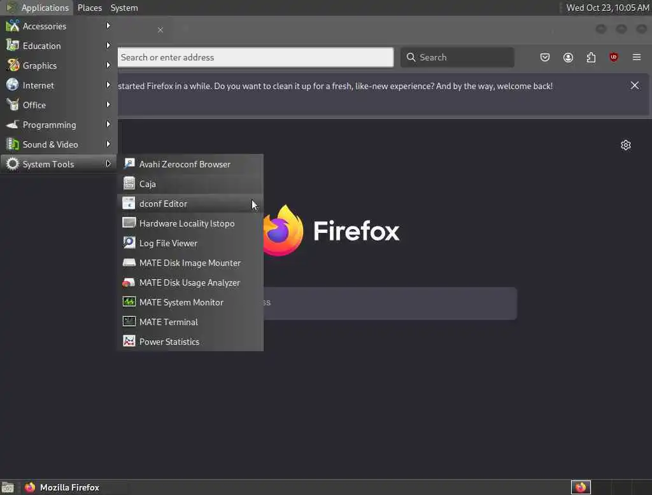Click the Log File Viewer magnifier icon
This screenshot has width=652, height=495.
click(x=129, y=242)
